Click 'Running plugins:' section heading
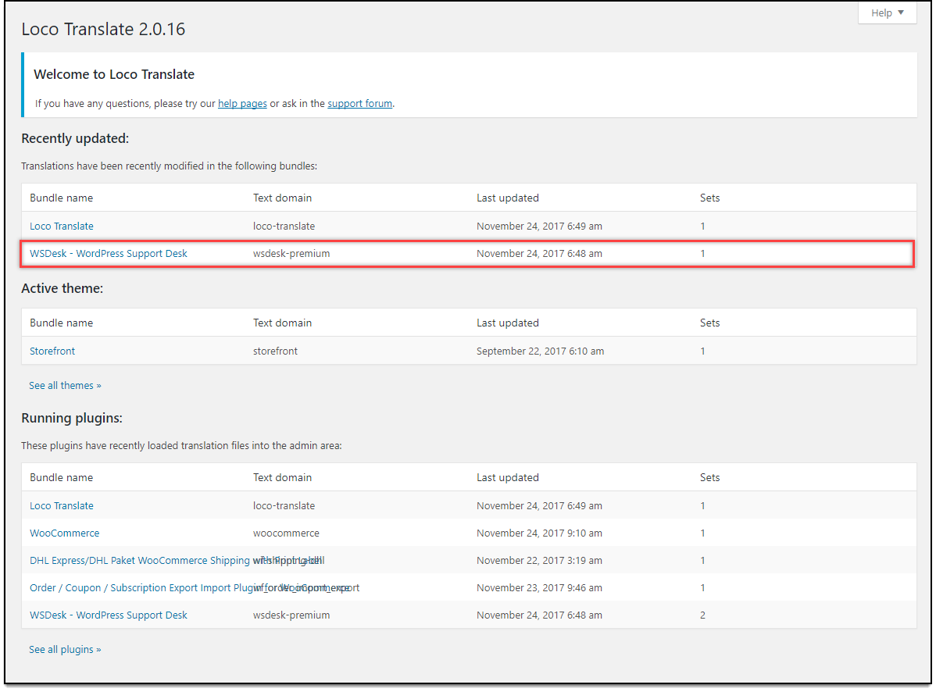 (72, 418)
